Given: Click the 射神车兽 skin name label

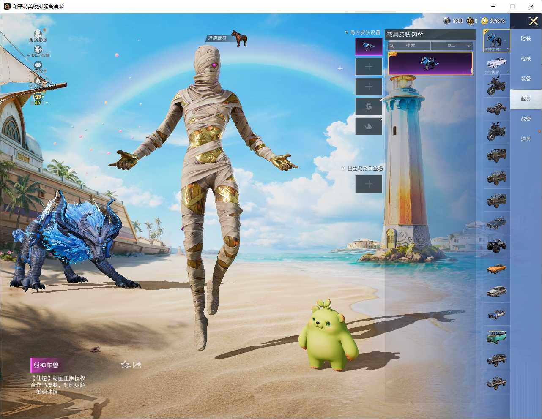Looking at the screenshot, I should pos(46,365).
